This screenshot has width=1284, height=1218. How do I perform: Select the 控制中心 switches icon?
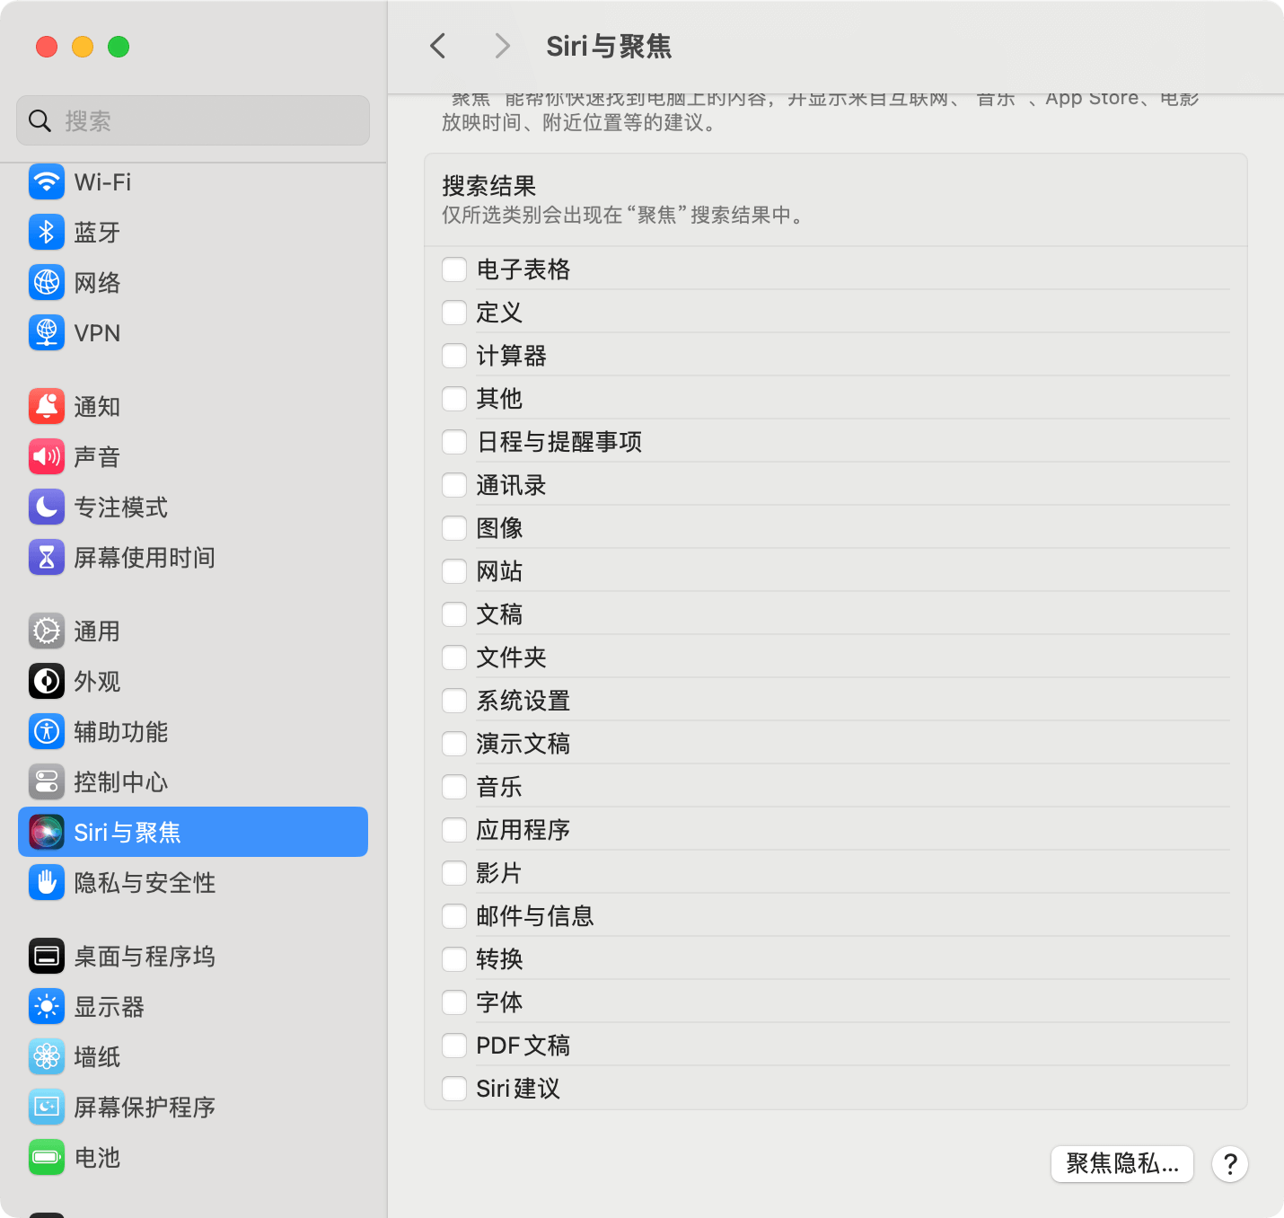point(47,782)
